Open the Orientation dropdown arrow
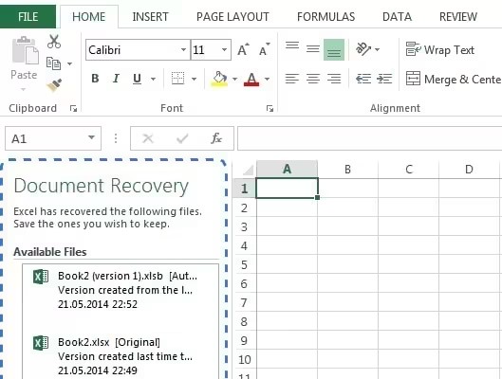Viewport: 502px width, 379px height. (x=377, y=49)
